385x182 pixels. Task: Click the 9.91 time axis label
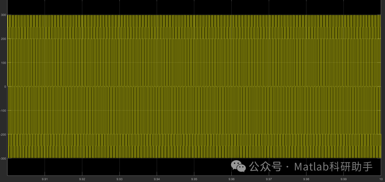[x=45, y=179]
